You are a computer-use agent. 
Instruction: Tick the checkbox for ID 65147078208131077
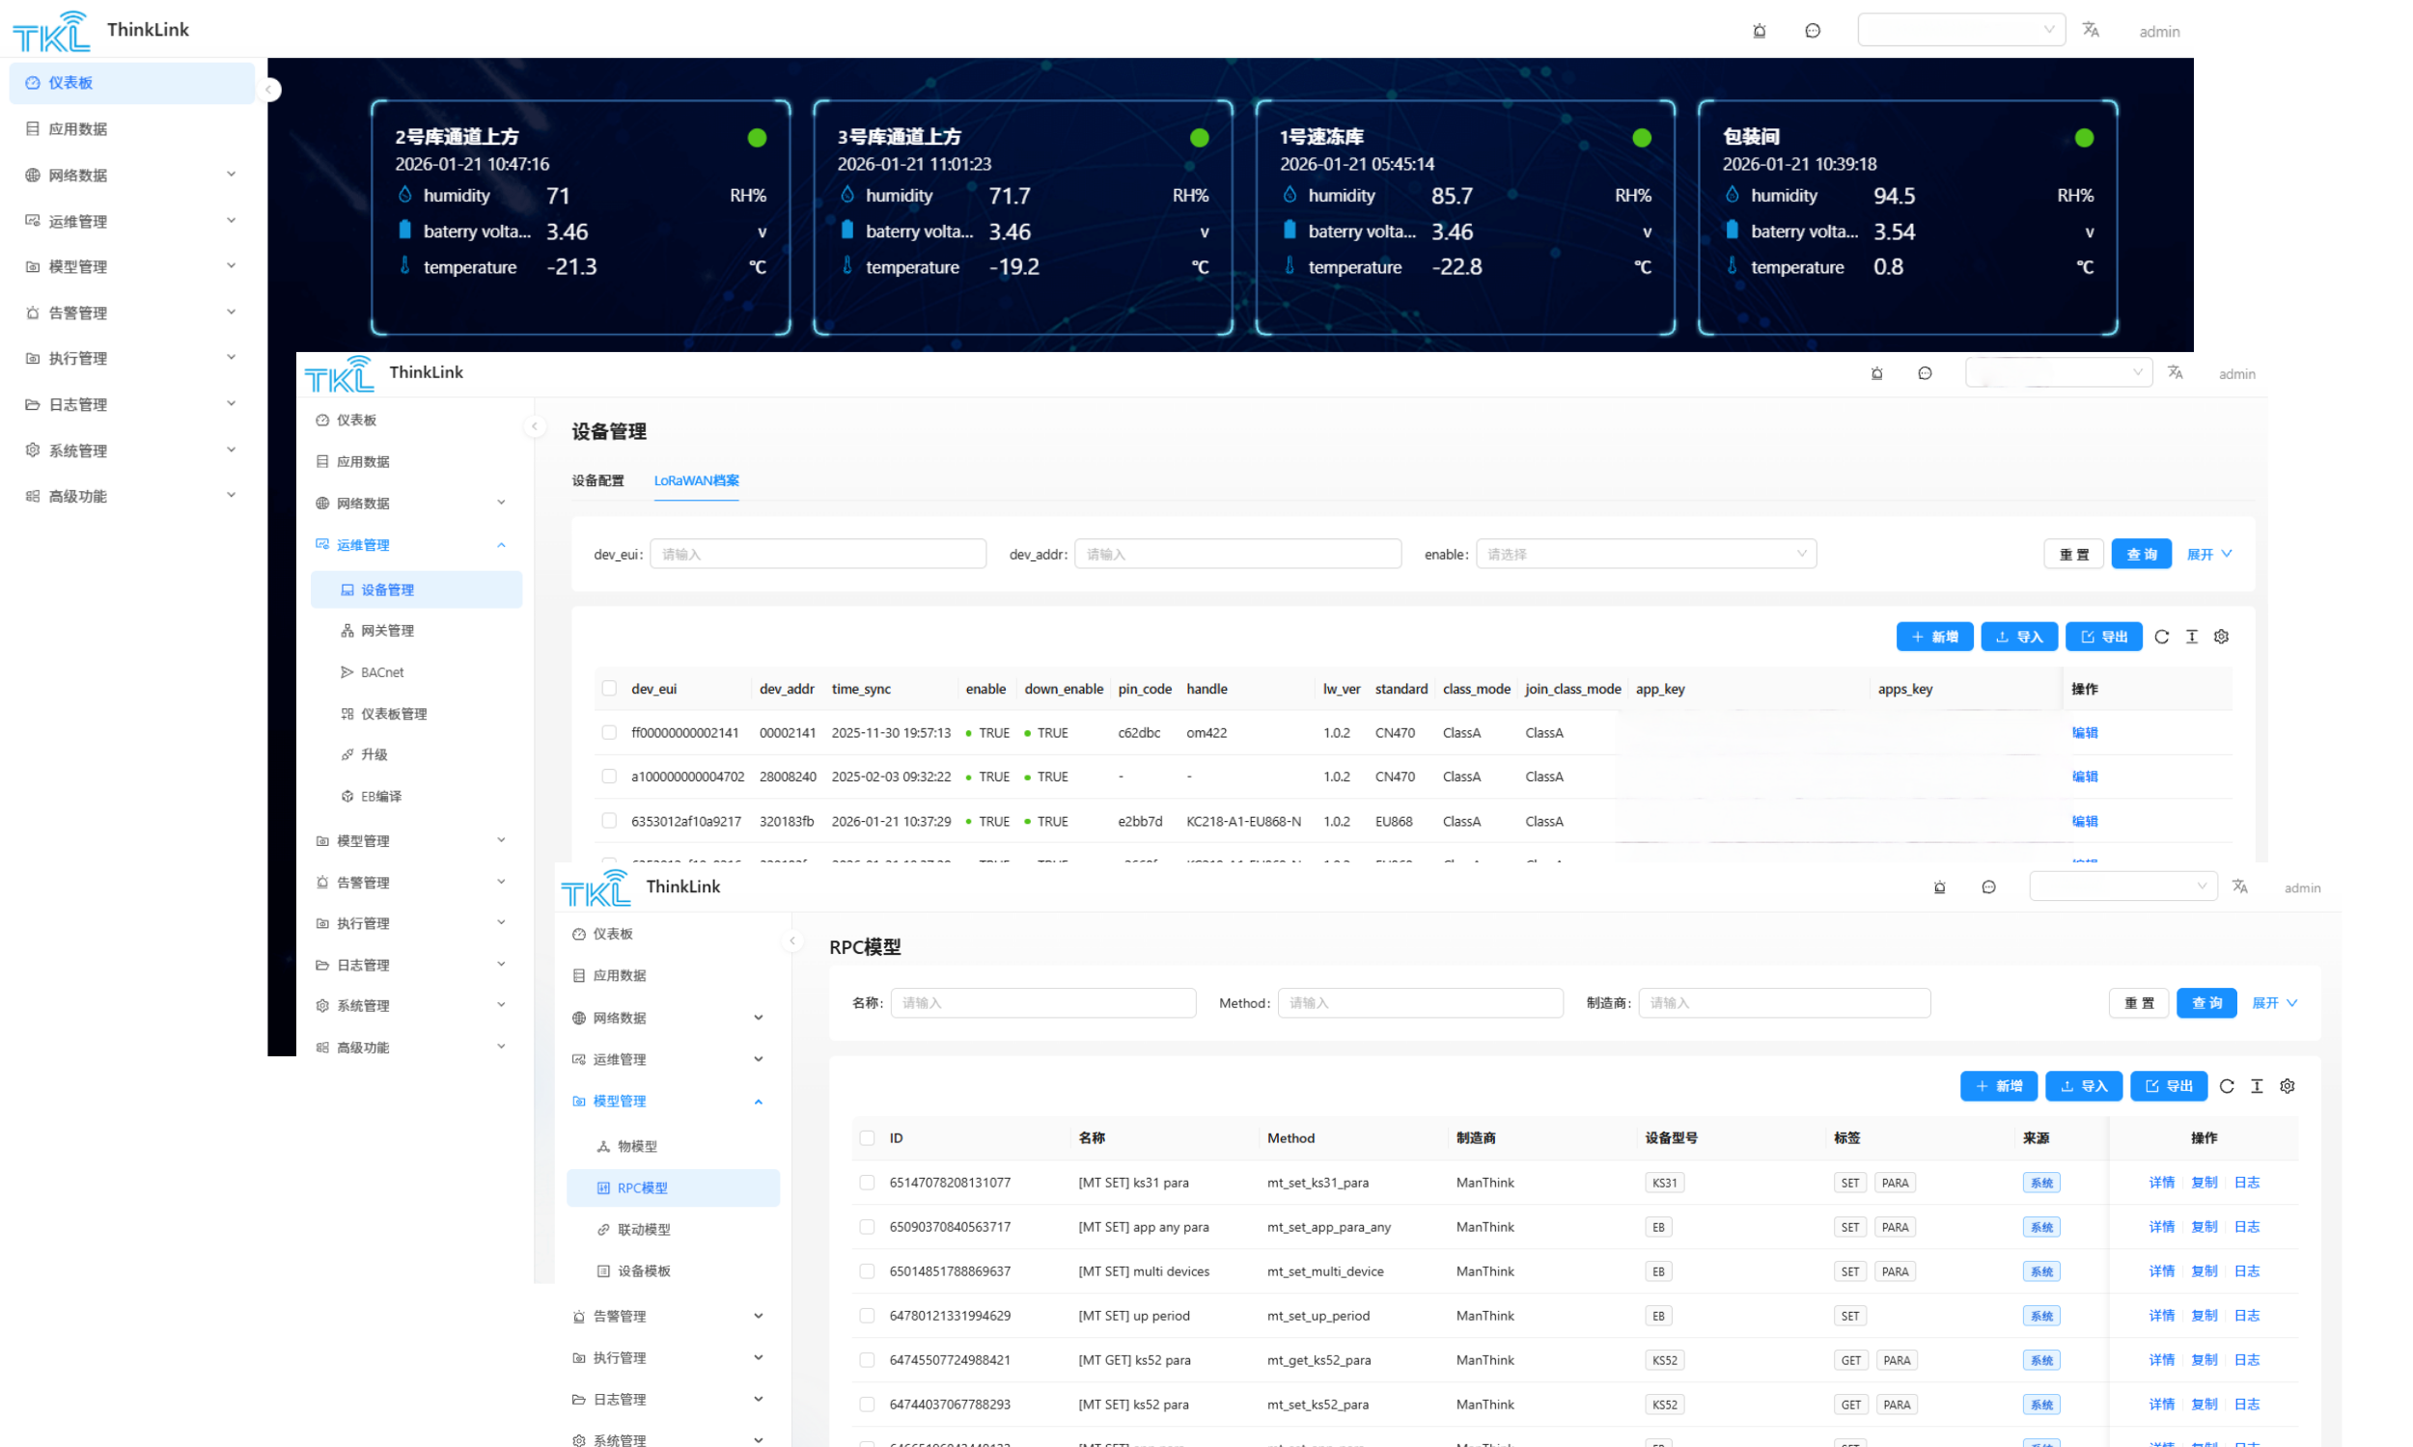click(867, 1183)
